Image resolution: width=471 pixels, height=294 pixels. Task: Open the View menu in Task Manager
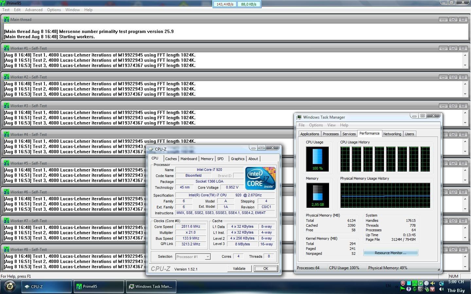click(x=331, y=125)
